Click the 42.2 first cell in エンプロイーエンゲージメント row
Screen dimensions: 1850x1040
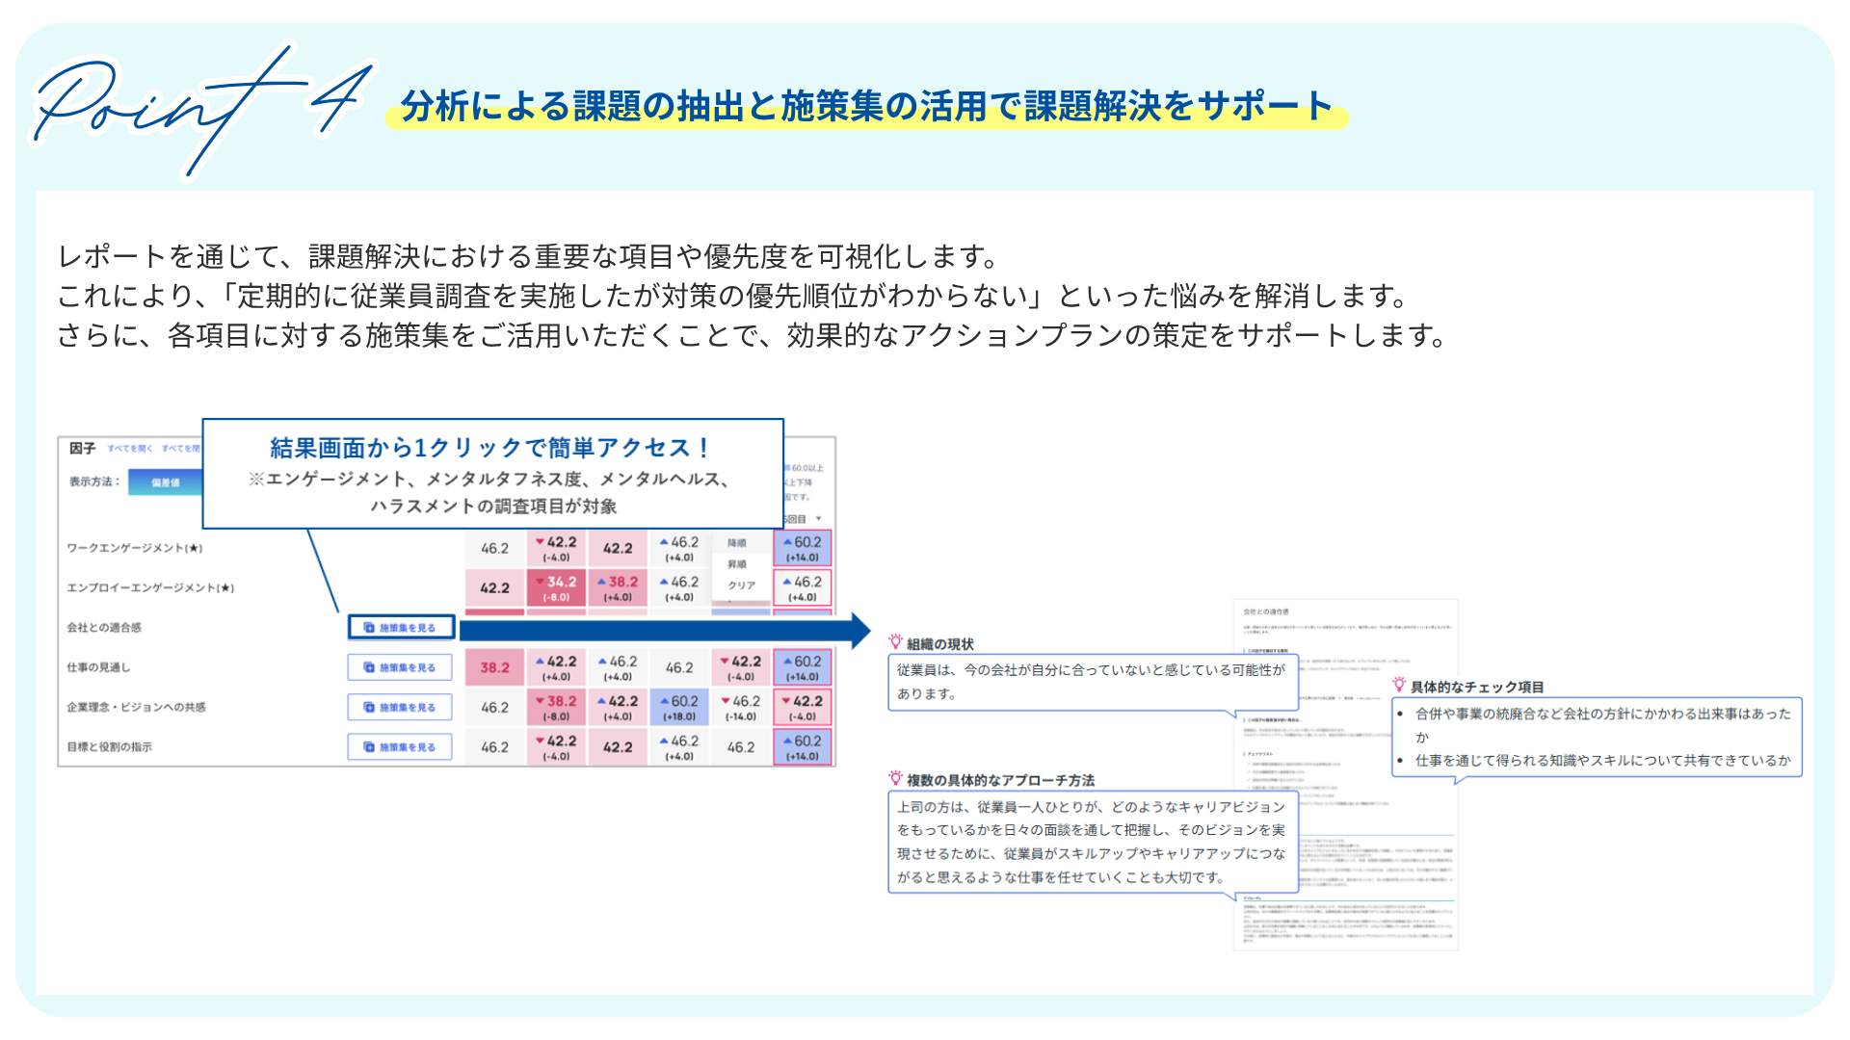pyautogui.click(x=495, y=587)
